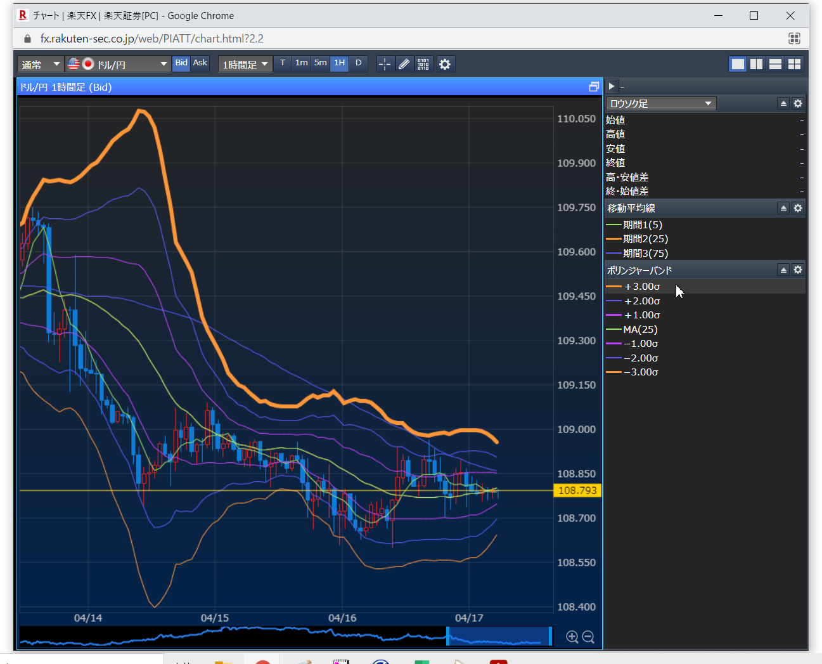822x664 pixels.
Task: Click 期間2(25) moving average legend
Action: [x=638, y=239]
